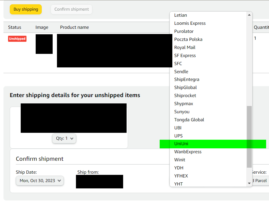Choose YFHEX from the dropdown list
269x210 pixels.
(208, 176)
